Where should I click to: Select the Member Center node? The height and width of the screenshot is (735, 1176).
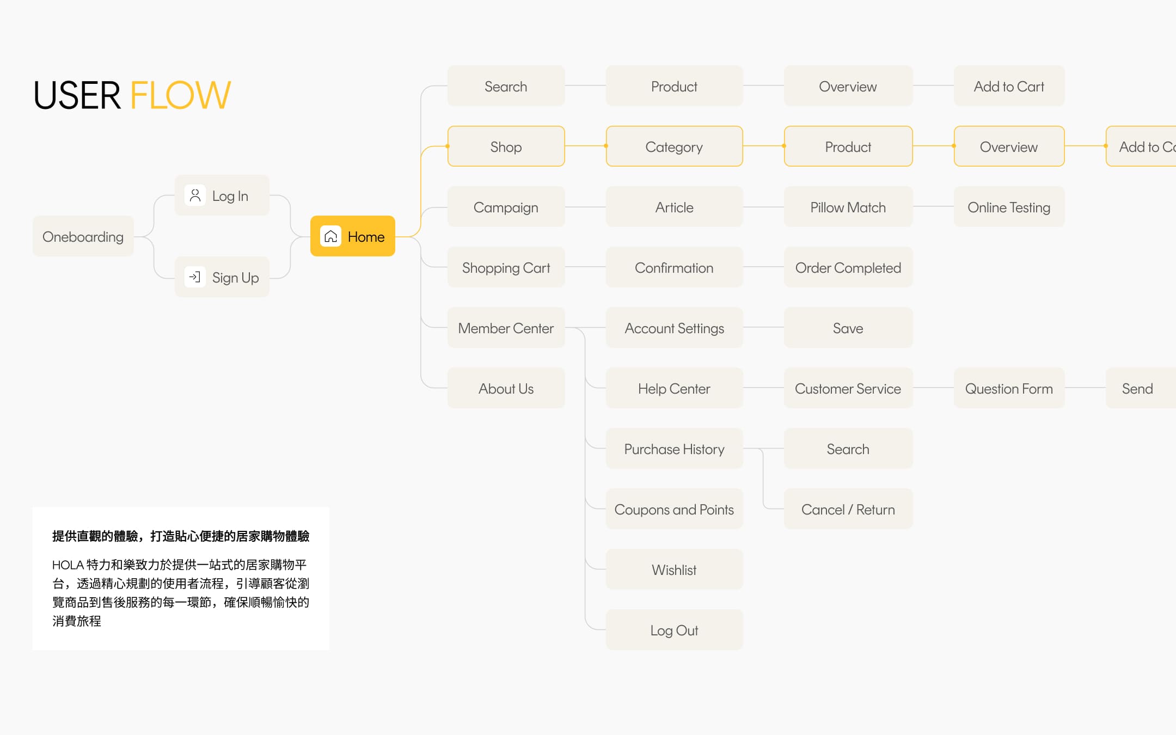pyautogui.click(x=506, y=328)
